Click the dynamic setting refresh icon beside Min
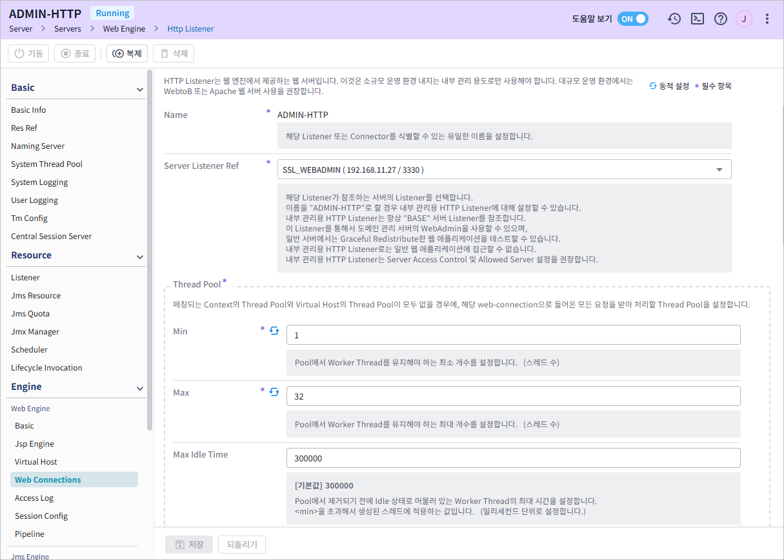This screenshot has height=560, width=784. [274, 330]
